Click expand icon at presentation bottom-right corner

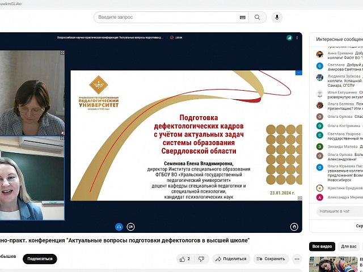pyautogui.click(x=299, y=198)
